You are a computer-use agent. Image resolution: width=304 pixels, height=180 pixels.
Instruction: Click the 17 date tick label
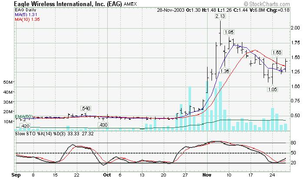(x=251, y=175)
